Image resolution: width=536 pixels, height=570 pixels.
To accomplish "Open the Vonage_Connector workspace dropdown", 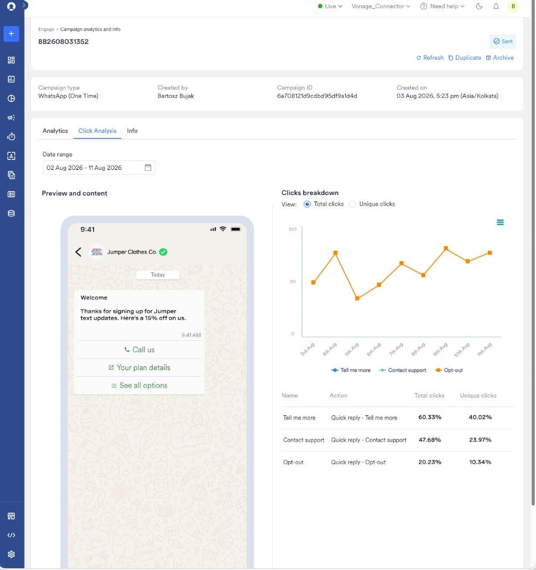I will [381, 6].
